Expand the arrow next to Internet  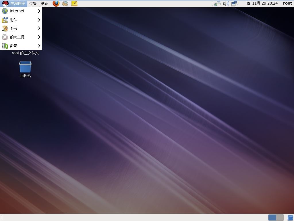(39, 11)
